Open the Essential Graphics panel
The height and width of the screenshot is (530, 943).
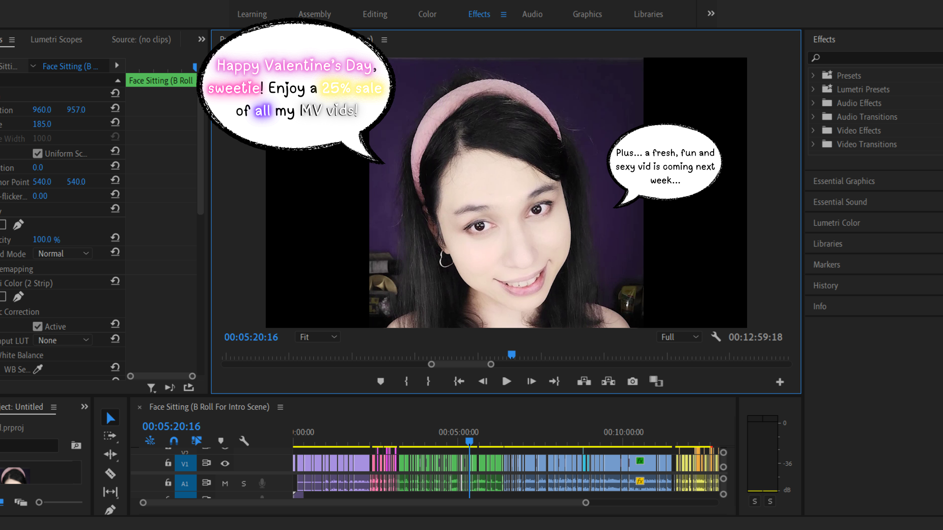click(844, 181)
